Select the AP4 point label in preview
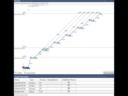This screenshot has height=96, width=128. 80,13
